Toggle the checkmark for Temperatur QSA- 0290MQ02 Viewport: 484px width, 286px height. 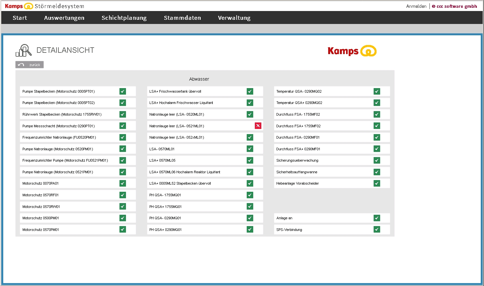coord(377,91)
